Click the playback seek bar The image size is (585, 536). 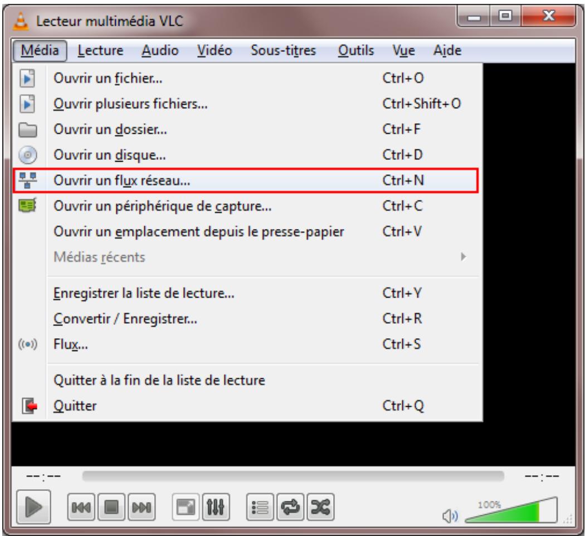(293, 476)
